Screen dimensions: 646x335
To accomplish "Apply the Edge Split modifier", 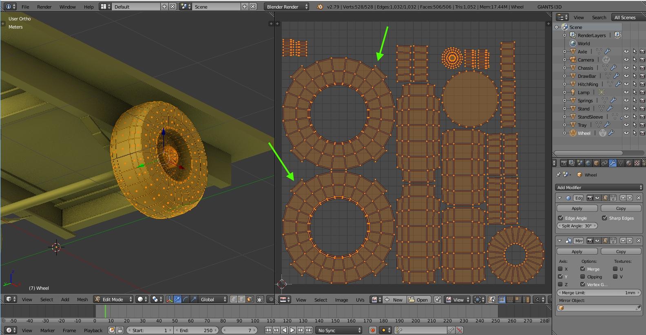I will (577, 208).
